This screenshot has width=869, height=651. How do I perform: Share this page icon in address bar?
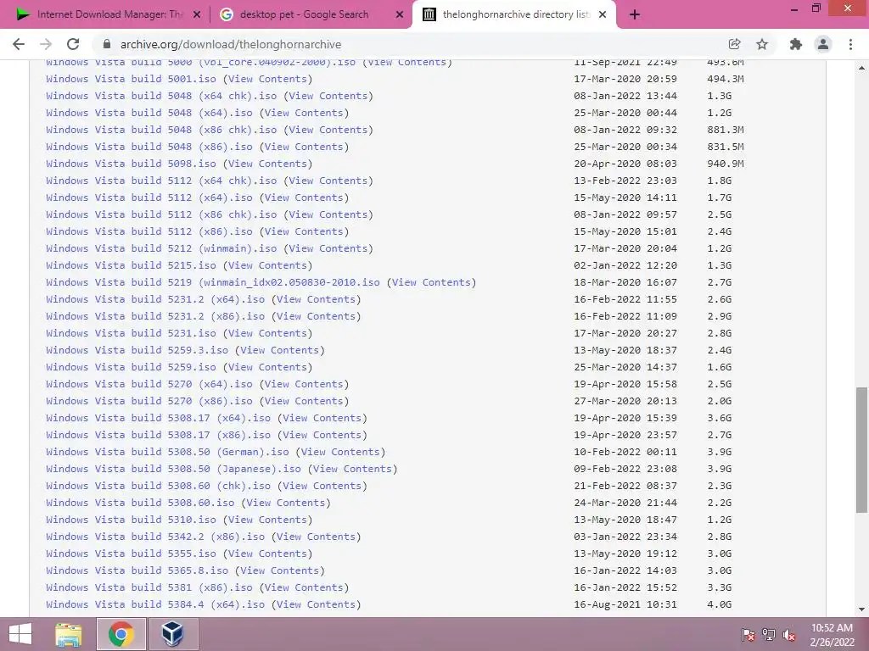[735, 44]
